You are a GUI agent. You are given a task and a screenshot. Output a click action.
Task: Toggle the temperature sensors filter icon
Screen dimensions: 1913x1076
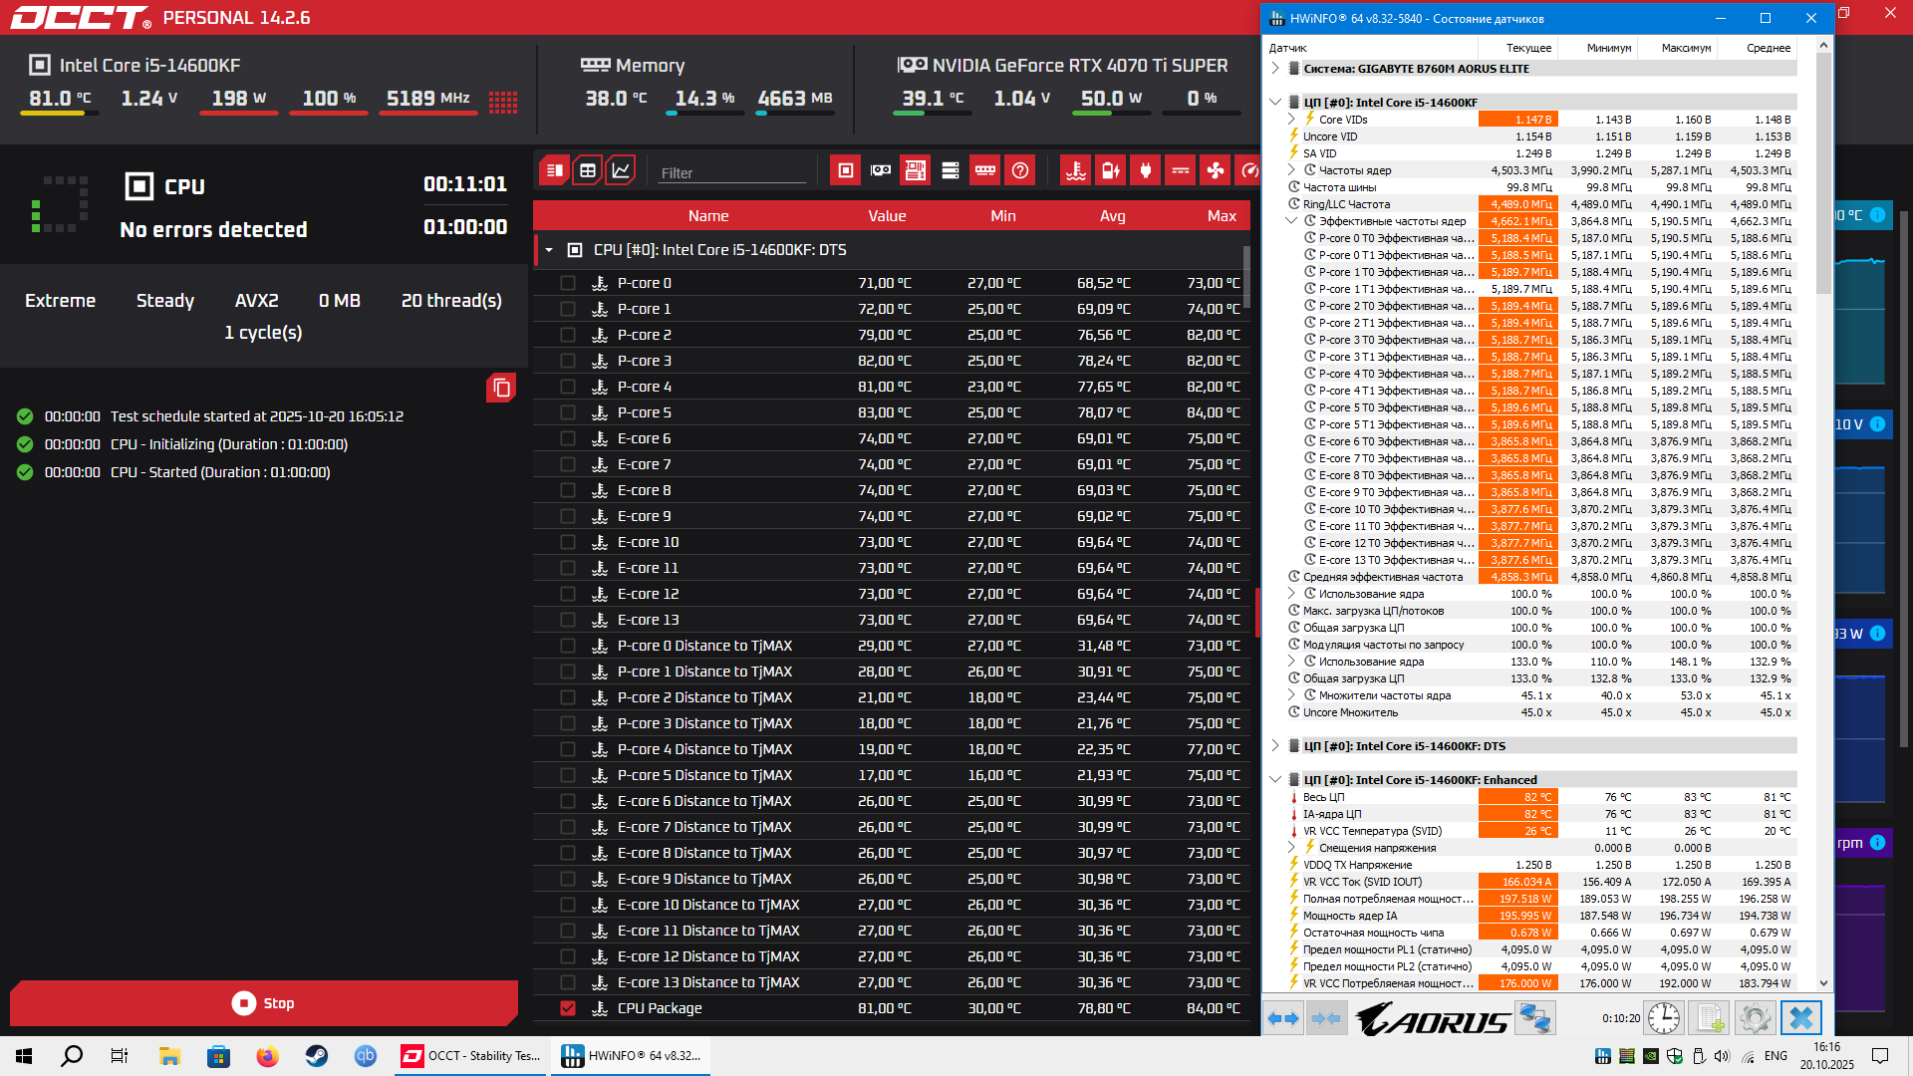(x=1076, y=170)
